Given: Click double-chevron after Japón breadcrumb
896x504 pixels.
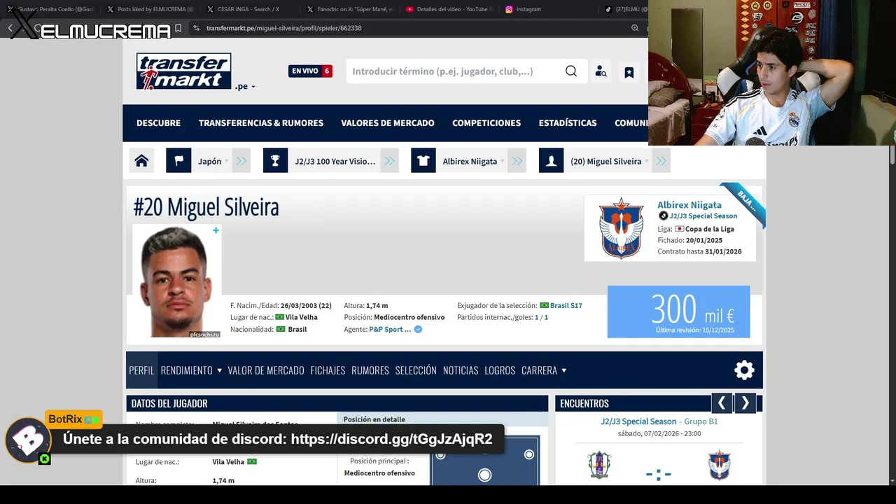Looking at the screenshot, I should click(x=241, y=161).
